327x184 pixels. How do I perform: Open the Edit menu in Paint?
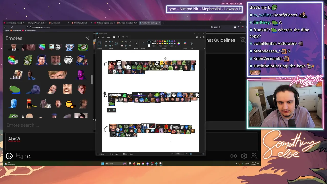point(103,37)
